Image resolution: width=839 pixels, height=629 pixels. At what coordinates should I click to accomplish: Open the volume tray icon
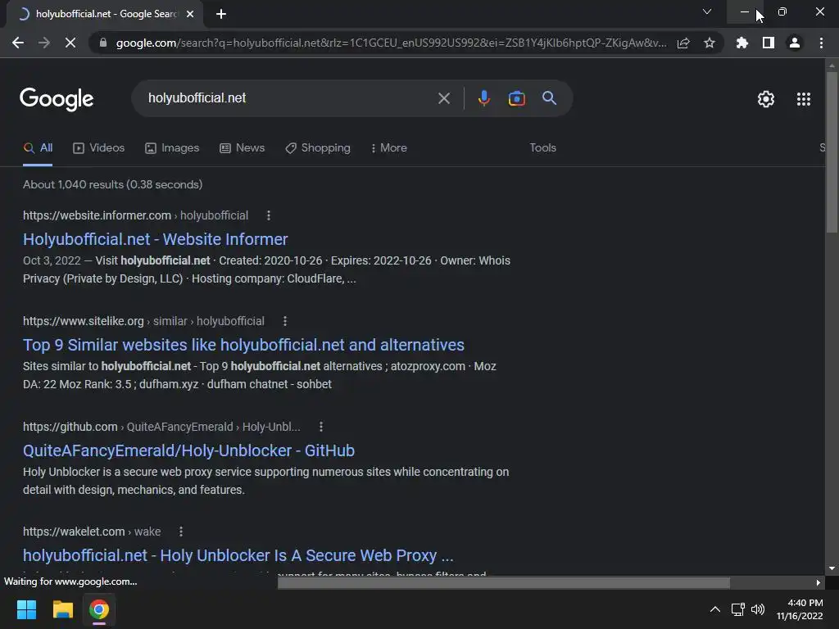pos(758,609)
